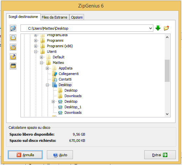The image size is (182, 165).
Task: Click the Music folder shortcut icon
Action: (13, 57)
